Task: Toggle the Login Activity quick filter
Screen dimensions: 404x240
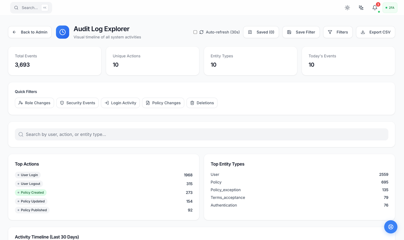Action: pyautogui.click(x=120, y=103)
